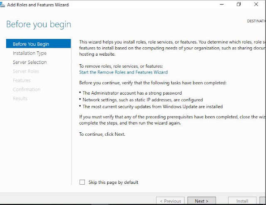Select Before You Begin step in sidebar

[38, 44]
